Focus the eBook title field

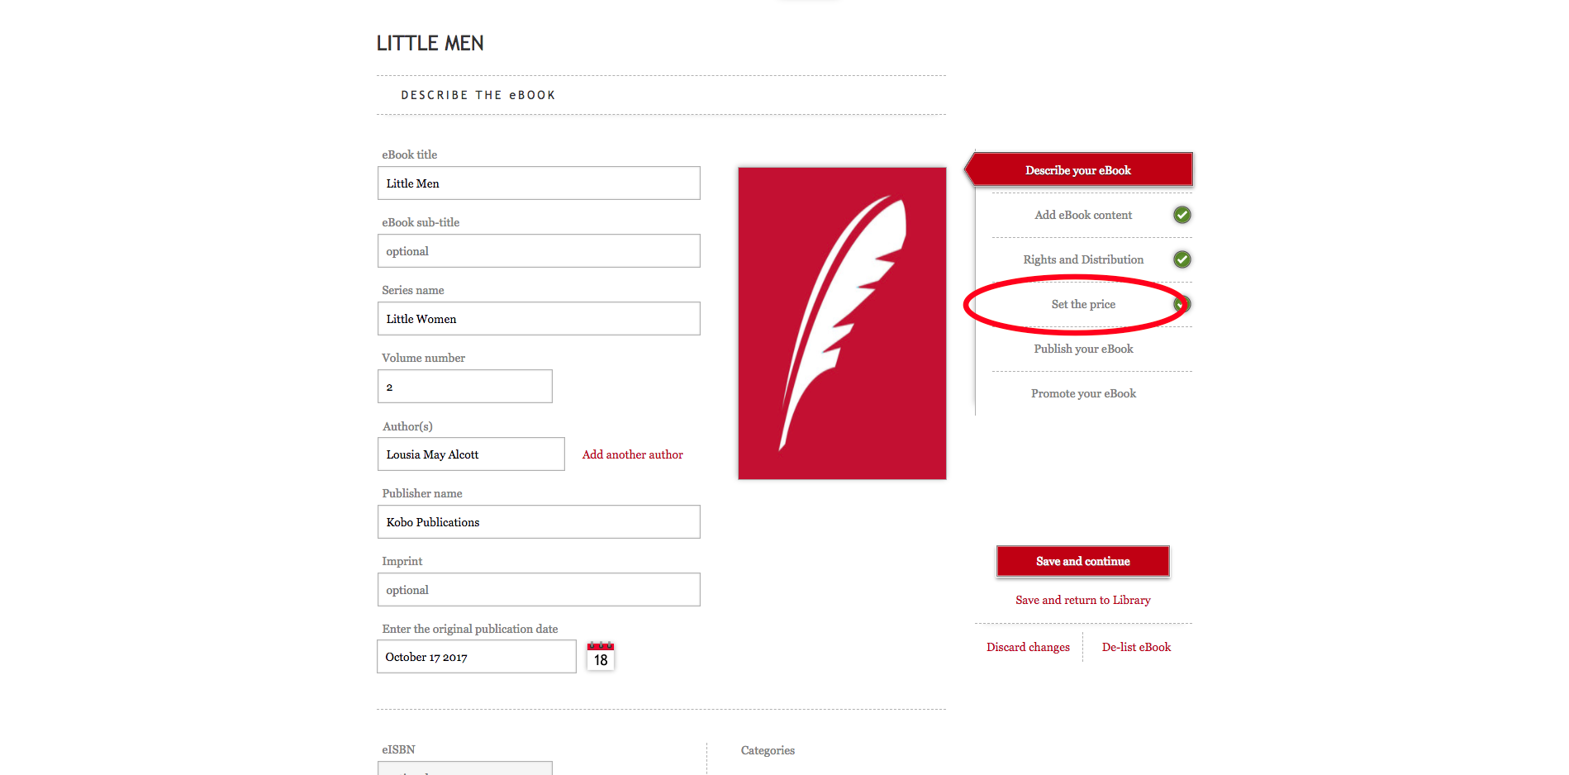coord(539,183)
